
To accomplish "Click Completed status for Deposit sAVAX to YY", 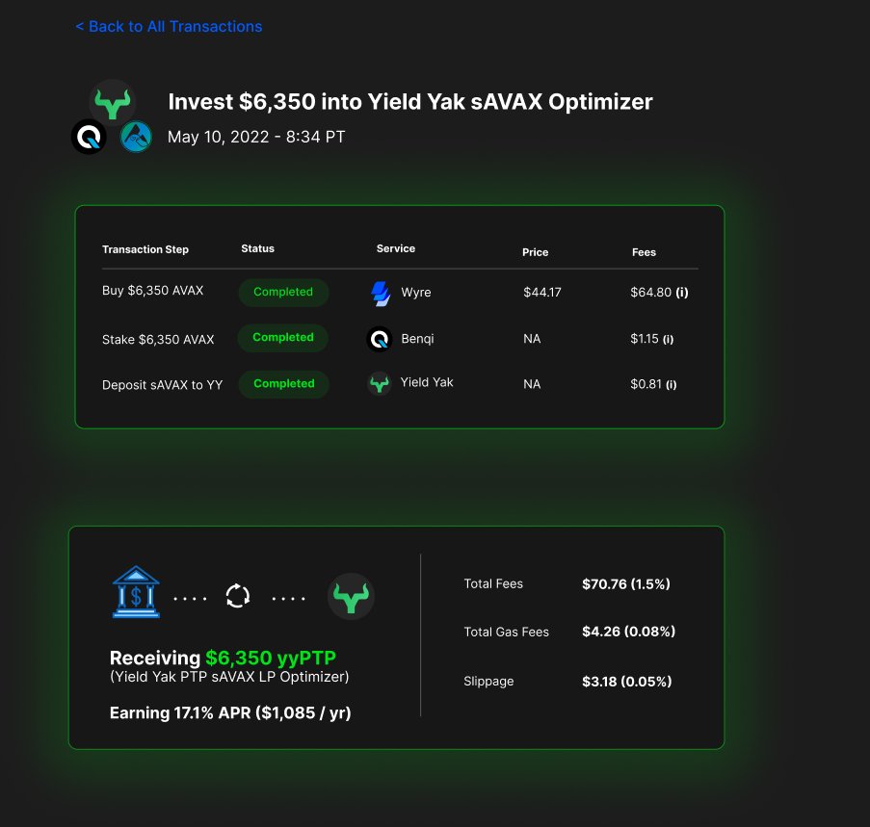I will click(x=284, y=383).
